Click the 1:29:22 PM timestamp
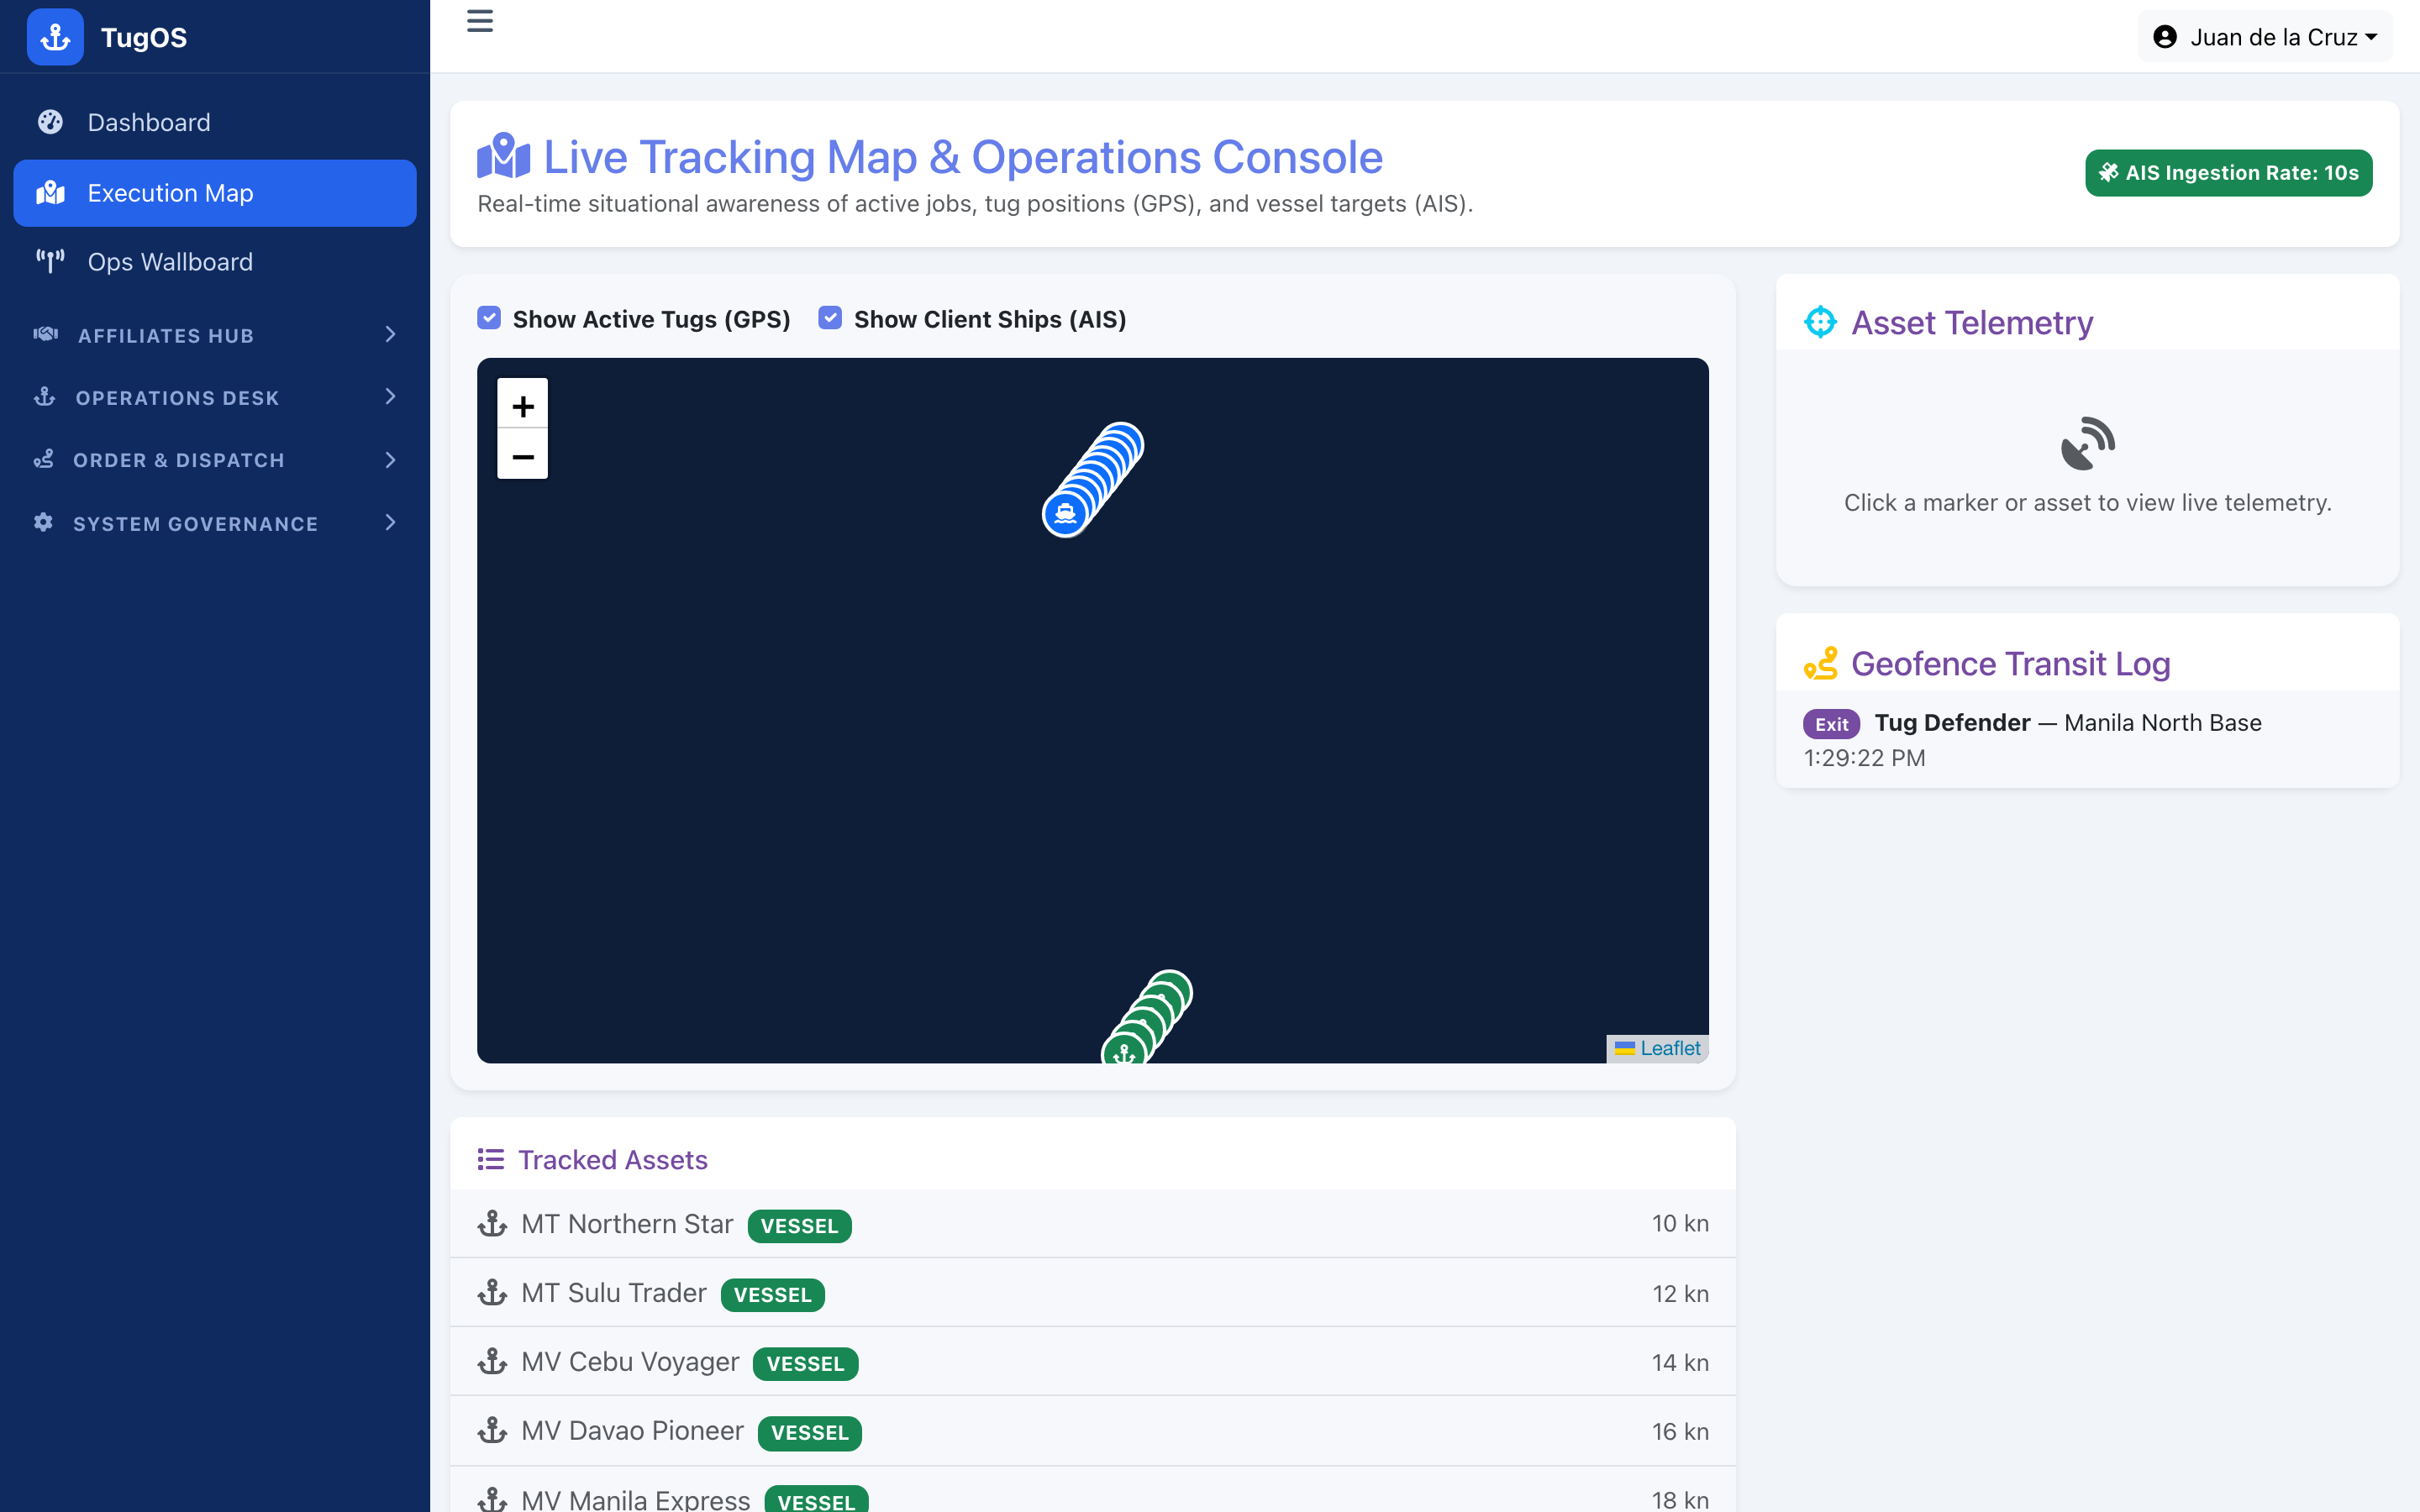This screenshot has width=2420, height=1512. coord(1864,757)
